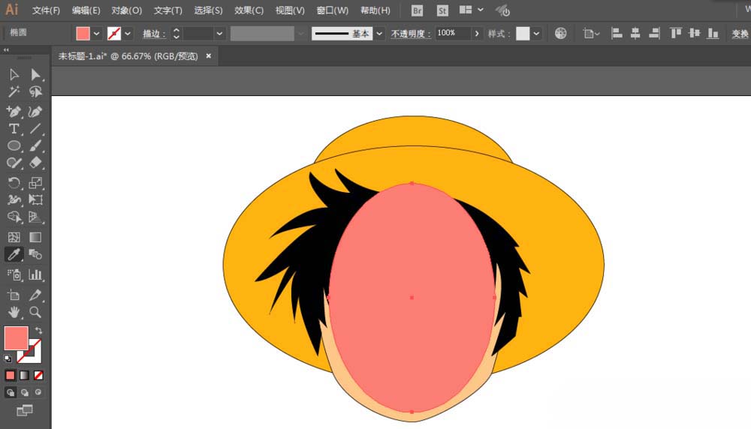This screenshot has height=429, width=751.
Task: Toggle GPU performance rocket icon
Action: click(502, 10)
